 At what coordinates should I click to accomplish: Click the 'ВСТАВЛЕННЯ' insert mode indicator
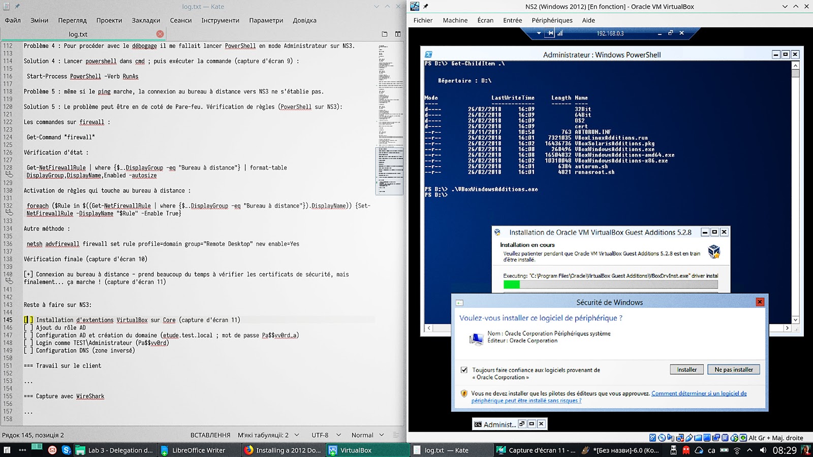tap(210, 435)
